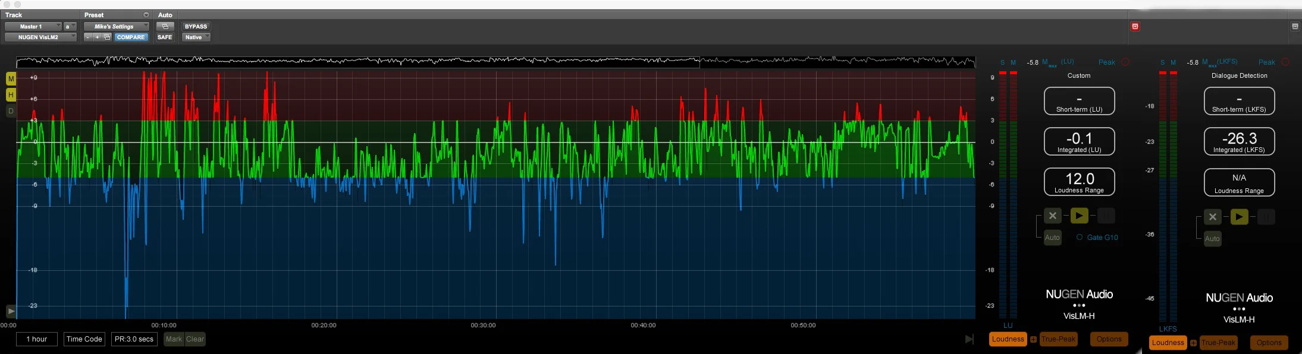Click plus icon between Loudness and True-Peak right
Image resolution: width=1302 pixels, height=354 pixels.
pyautogui.click(x=1193, y=343)
